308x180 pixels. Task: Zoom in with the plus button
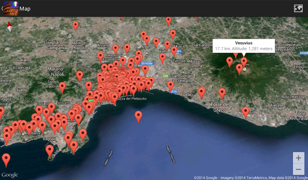click(299, 158)
